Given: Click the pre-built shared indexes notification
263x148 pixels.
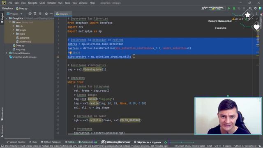Looking at the screenshot, I should click(x=86, y=146).
